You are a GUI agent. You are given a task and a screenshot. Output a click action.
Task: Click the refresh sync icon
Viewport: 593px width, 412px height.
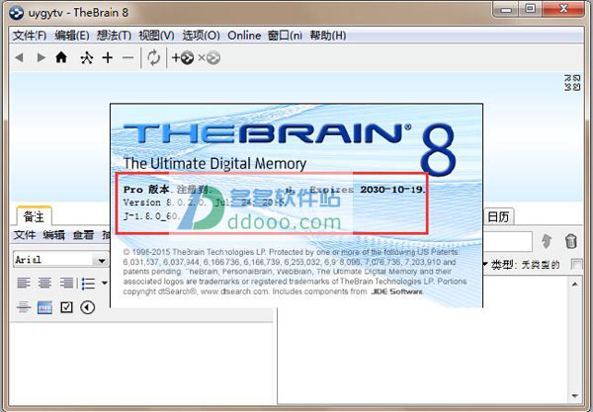coord(153,58)
